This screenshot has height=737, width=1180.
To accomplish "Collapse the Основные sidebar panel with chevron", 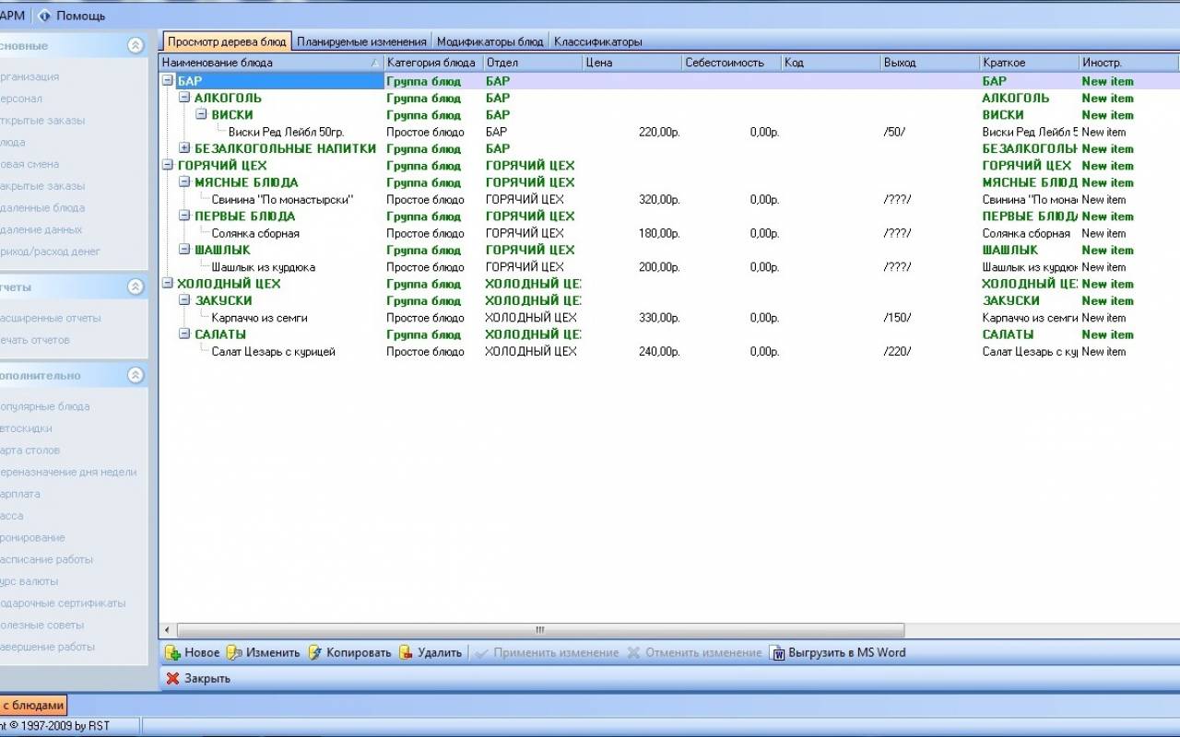I will (x=136, y=46).
